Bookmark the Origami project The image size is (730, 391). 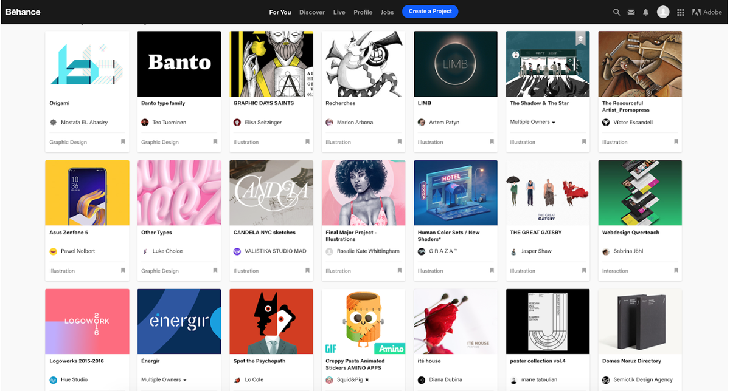click(x=123, y=142)
